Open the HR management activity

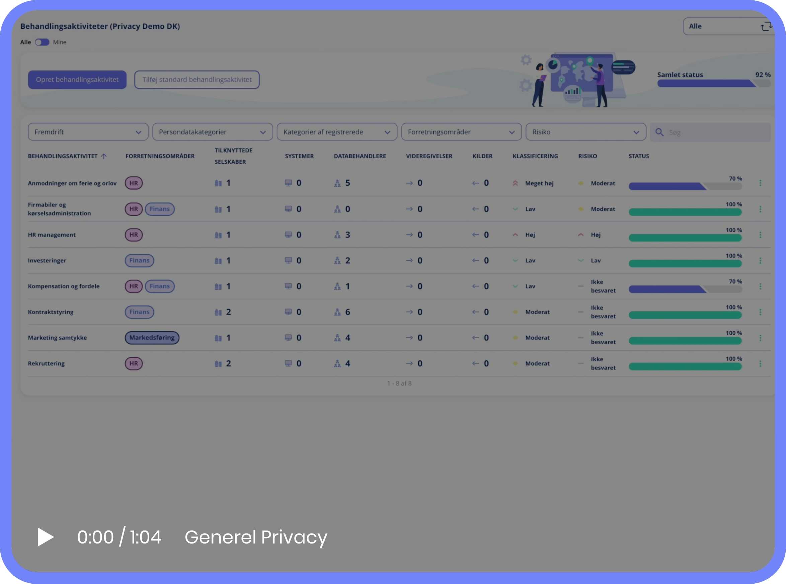[x=52, y=235]
